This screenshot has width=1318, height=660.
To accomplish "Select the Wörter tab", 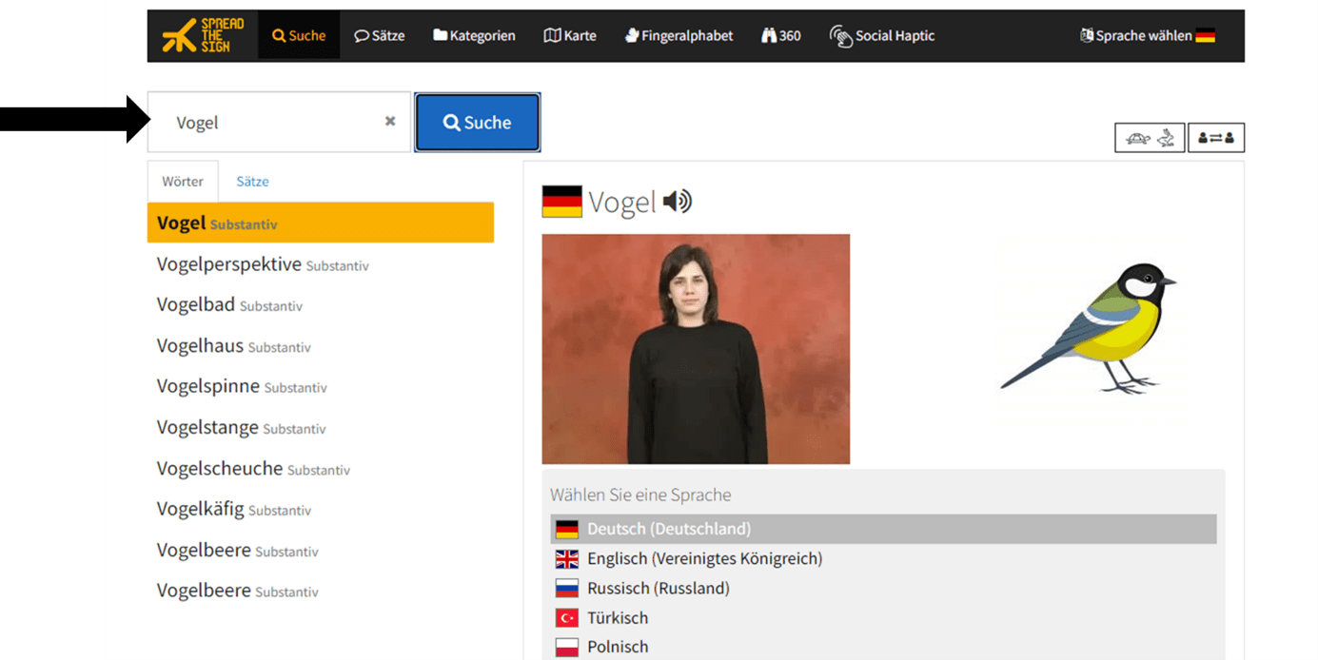I will click(x=183, y=182).
